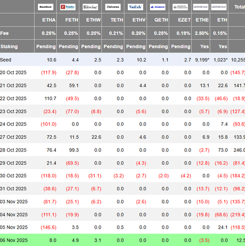The width and height of the screenshot is (245, 246).
Task: Click the 21shares logo
Action: coord(113,7)
